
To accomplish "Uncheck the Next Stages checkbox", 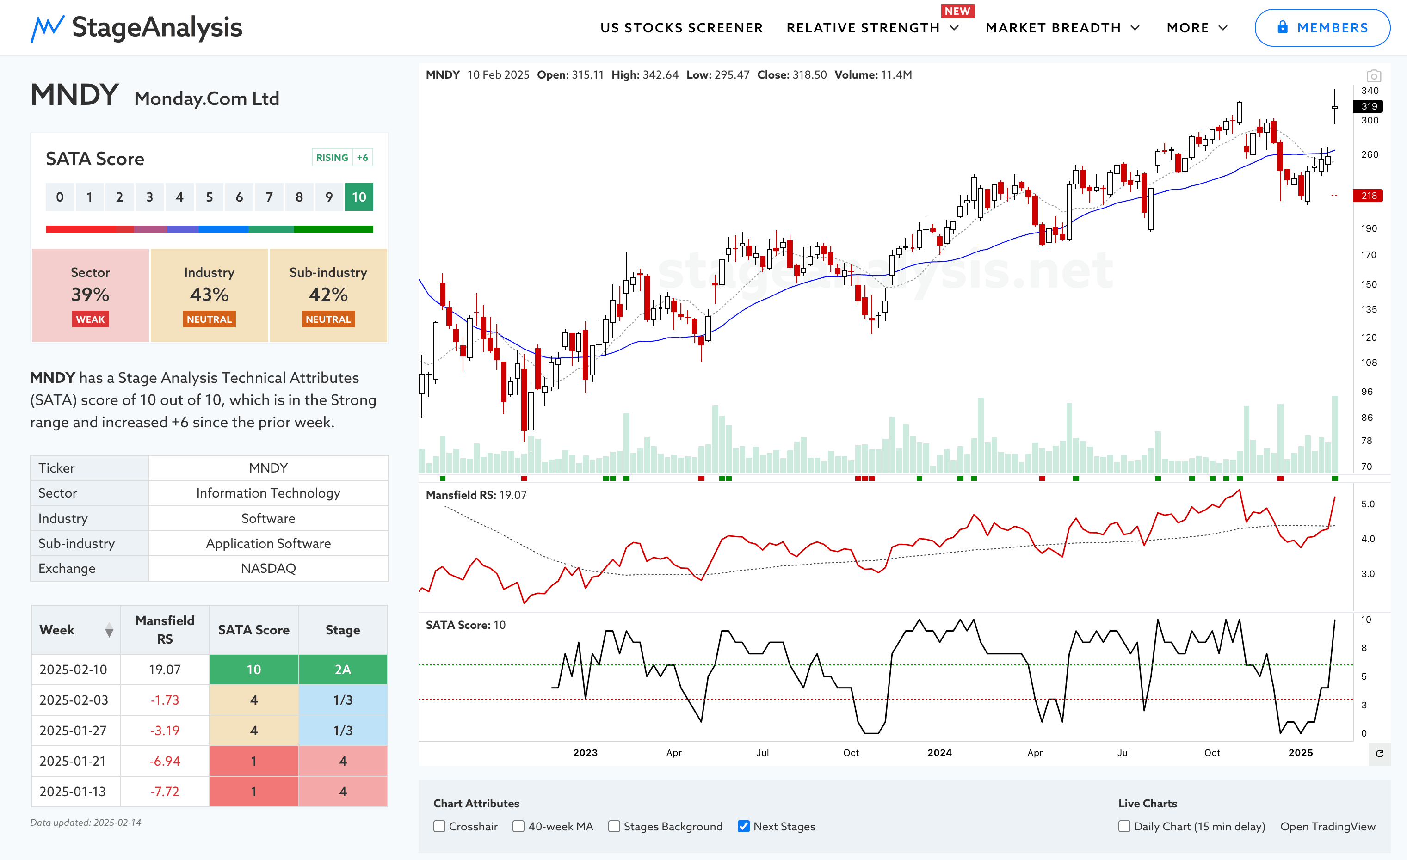I will click(743, 826).
